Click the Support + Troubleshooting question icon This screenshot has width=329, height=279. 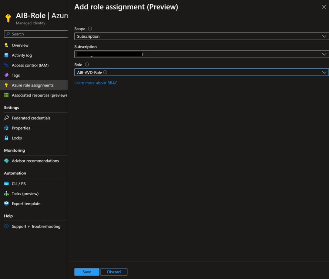(6, 226)
